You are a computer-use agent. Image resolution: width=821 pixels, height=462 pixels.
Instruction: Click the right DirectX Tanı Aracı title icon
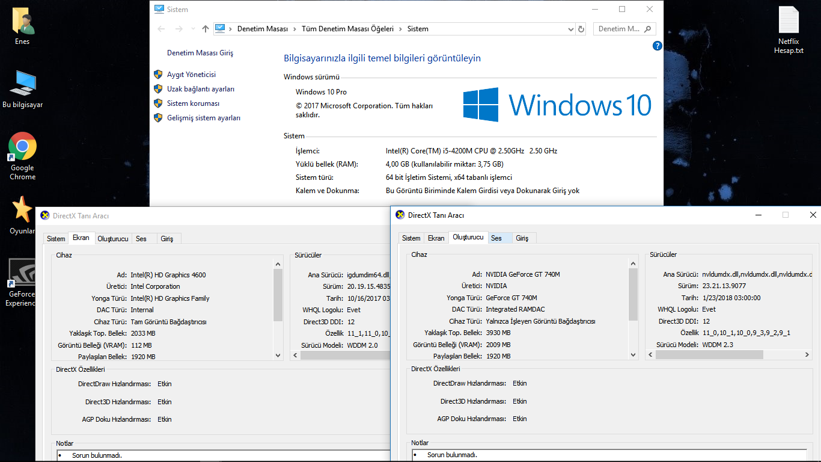click(400, 215)
